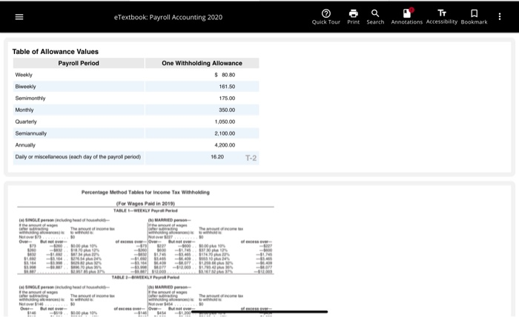Select the 175.00 semimonthly allowance value
The height and width of the screenshot is (317, 519).
[x=227, y=99]
